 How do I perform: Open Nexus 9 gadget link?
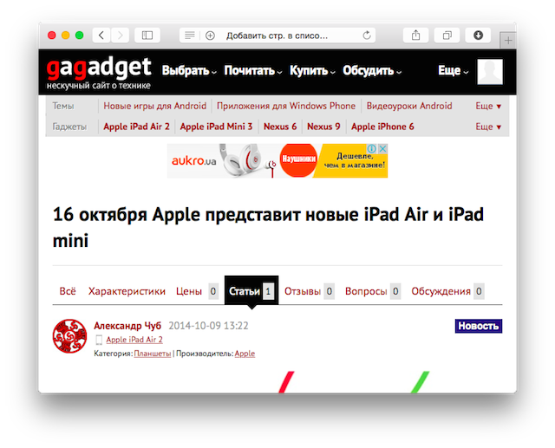point(323,127)
